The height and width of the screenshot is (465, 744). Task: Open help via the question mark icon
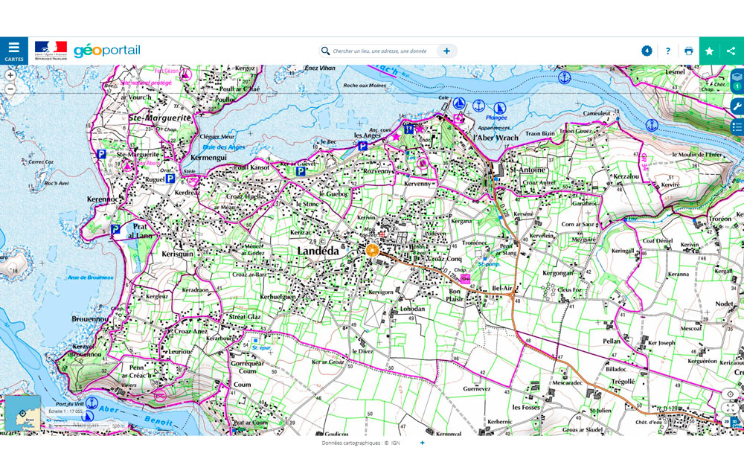[668, 51]
